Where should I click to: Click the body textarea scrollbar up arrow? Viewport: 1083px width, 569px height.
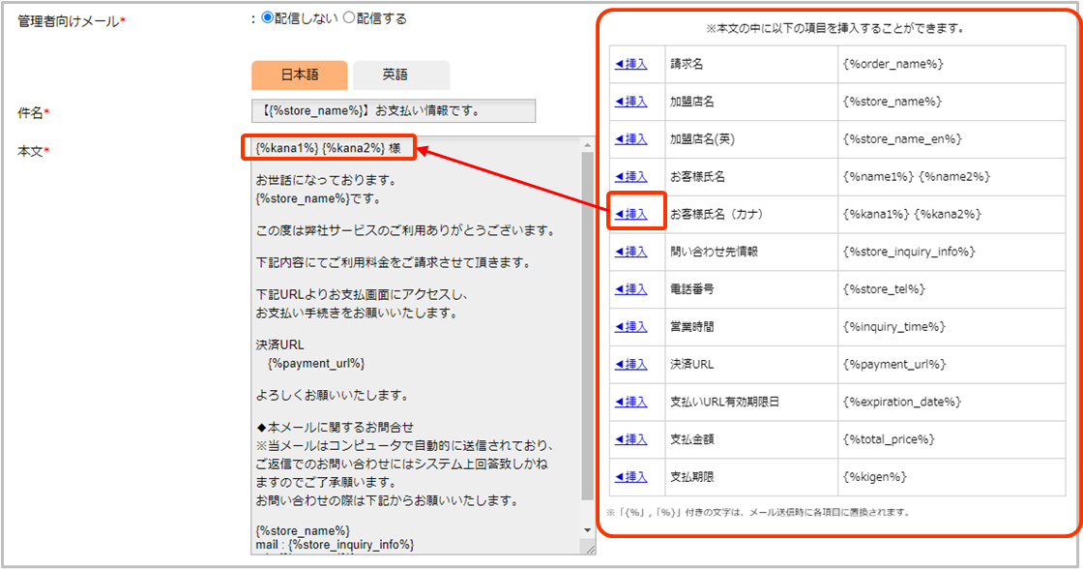coord(587,145)
